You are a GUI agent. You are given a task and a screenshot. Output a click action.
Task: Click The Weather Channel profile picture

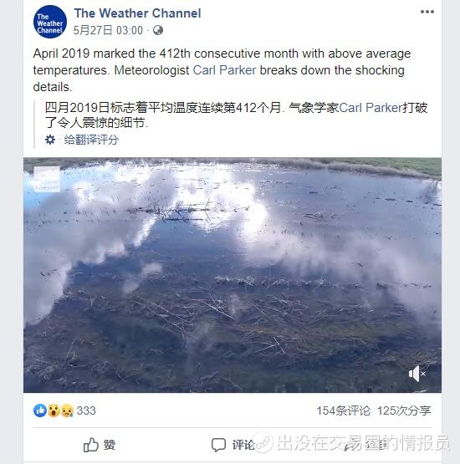[50, 22]
